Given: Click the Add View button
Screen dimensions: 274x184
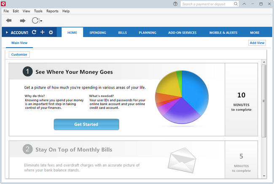Looking at the screenshot, I should coord(257,43).
